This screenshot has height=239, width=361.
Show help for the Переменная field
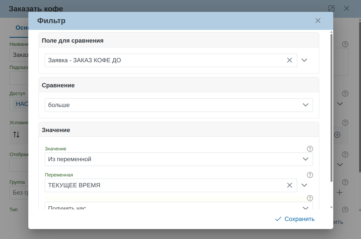click(310, 175)
